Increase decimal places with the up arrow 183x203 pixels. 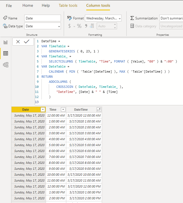[115, 24]
